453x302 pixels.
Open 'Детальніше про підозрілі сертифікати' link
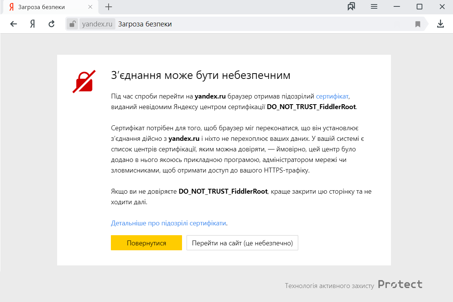click(168, 223)
